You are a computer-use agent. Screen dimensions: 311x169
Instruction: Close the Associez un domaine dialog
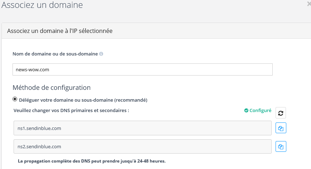[x=309, y=4]
